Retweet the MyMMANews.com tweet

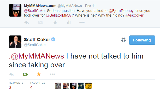coord(40,22)
